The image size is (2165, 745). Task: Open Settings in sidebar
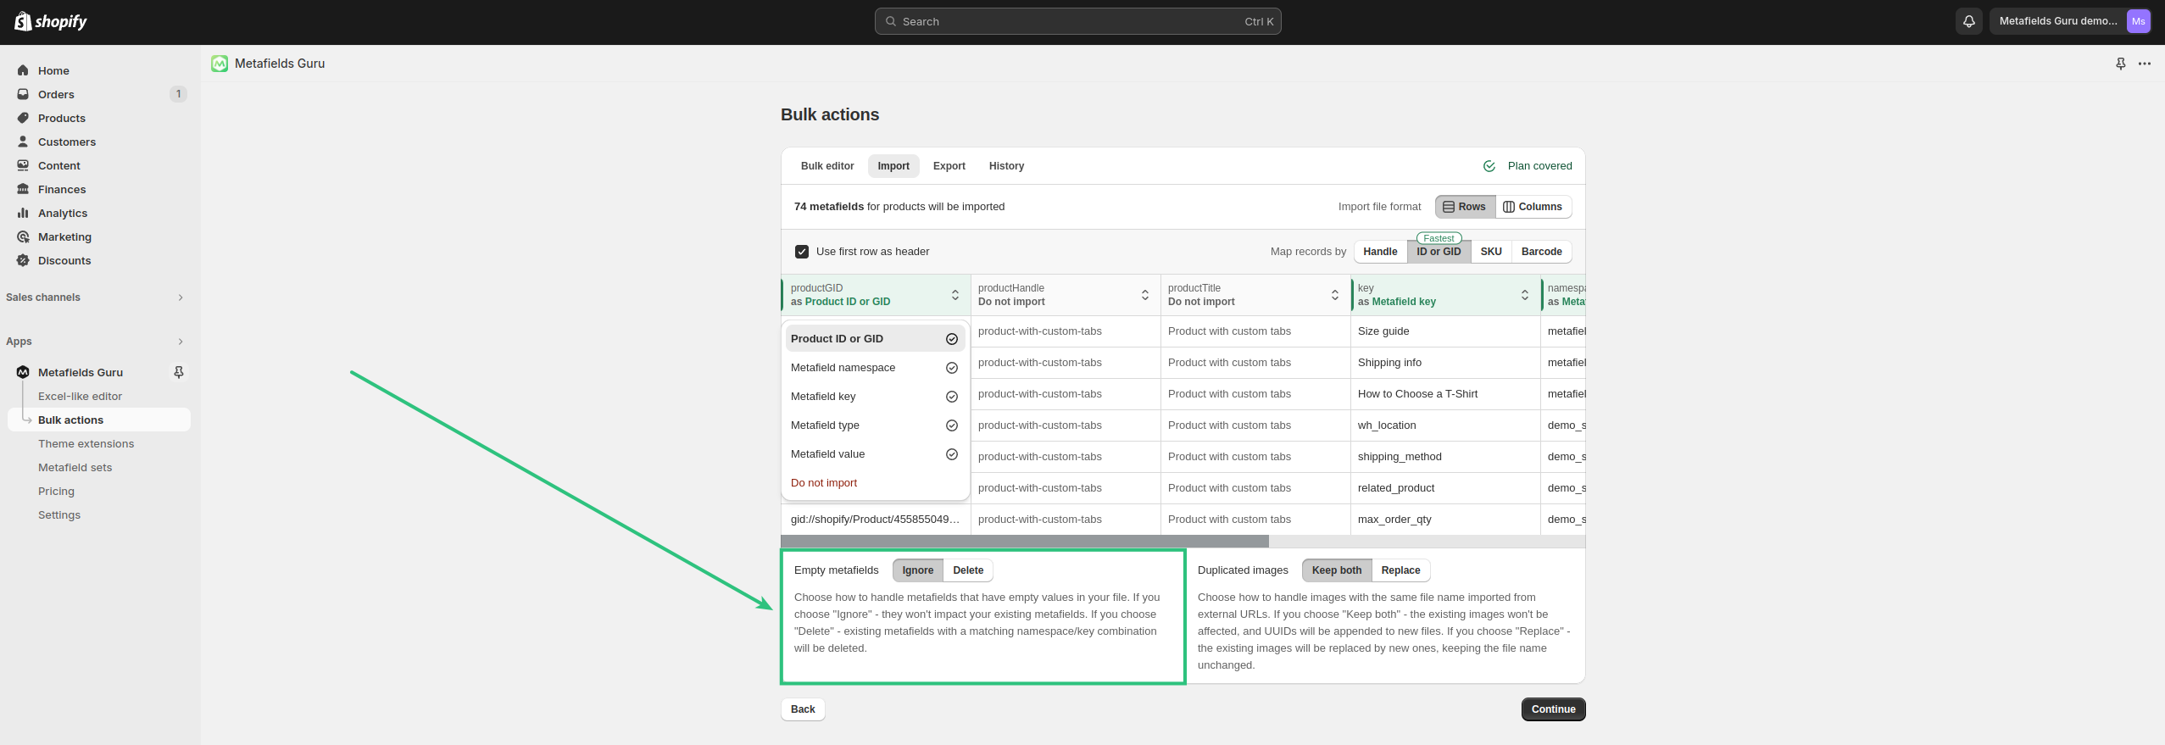pyautogui.click(x=59, y=514)
